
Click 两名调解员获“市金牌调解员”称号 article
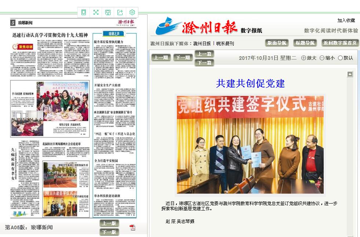pyautogui.click(x=113, y=112)
